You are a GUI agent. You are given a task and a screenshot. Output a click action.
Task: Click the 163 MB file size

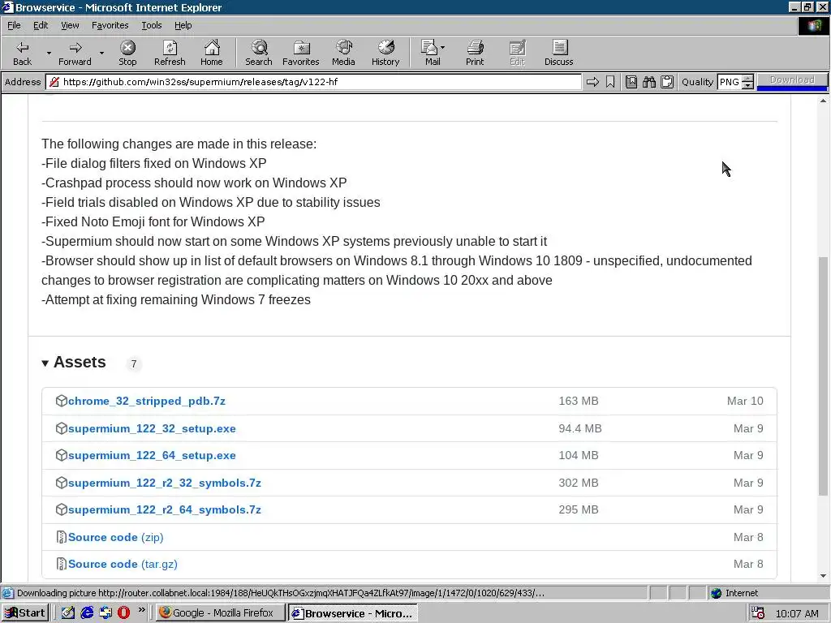(578, 401)
